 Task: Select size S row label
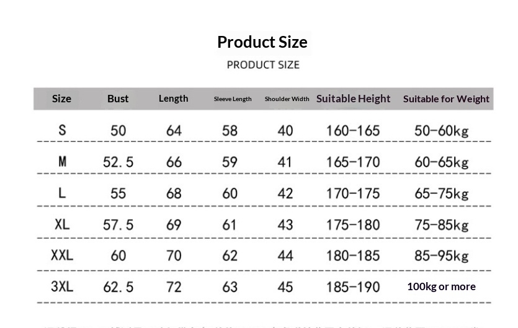pos(62,130)
